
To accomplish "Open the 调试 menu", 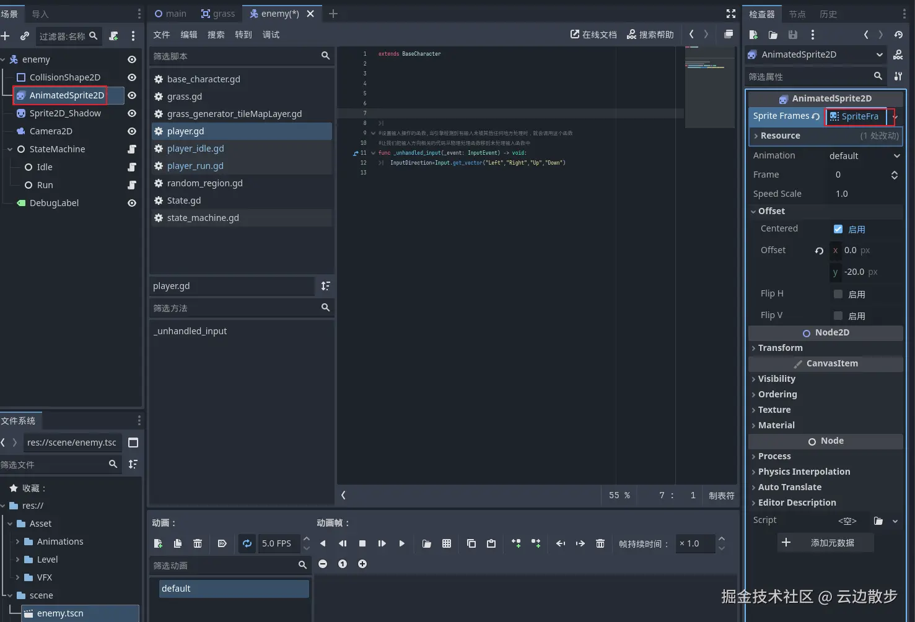I will coord(271,35).
